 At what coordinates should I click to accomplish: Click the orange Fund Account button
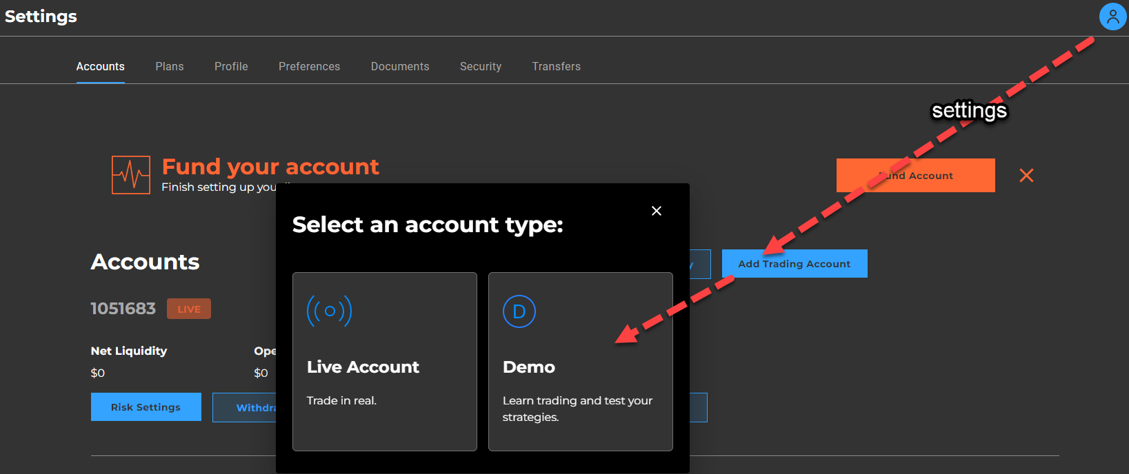(916, 176)
